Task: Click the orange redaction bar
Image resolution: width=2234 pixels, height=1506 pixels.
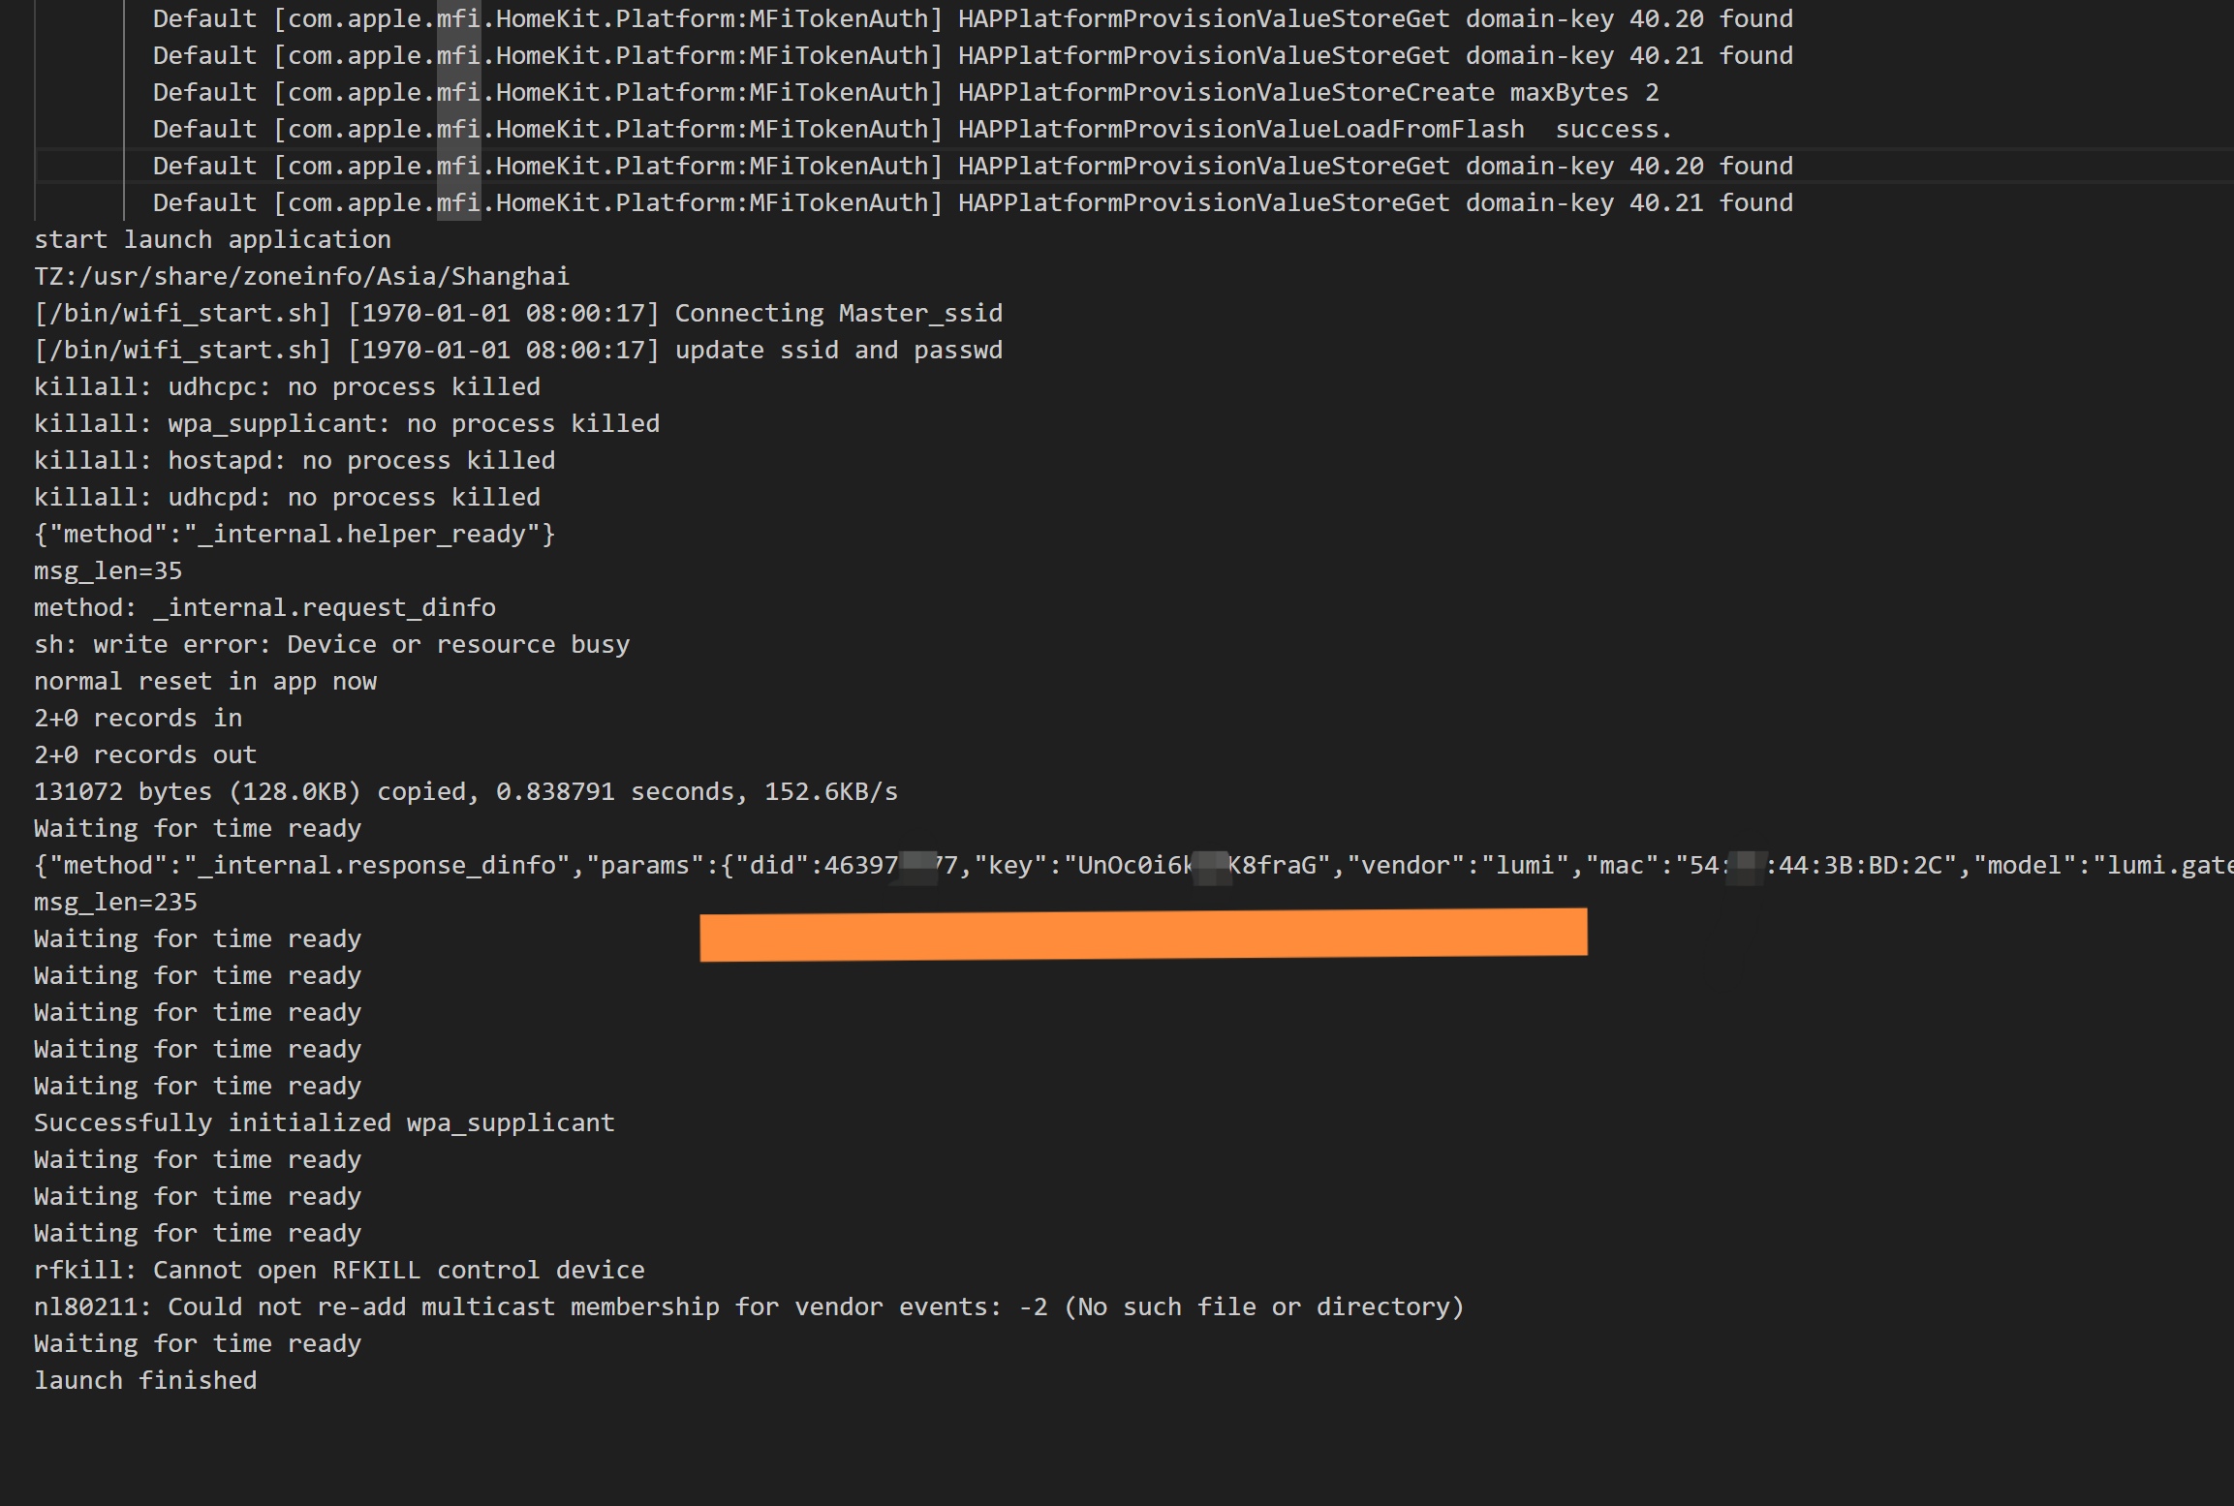Action: pyautogui.click(x=1143, y=935)
